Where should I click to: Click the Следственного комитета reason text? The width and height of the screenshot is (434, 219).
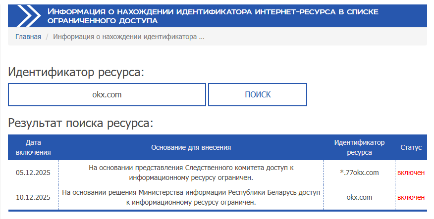click(x=191, y=173)
